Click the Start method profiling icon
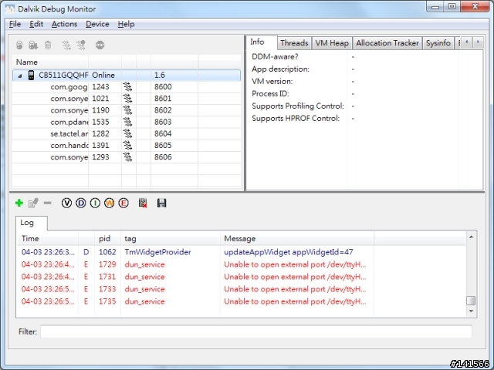The height and width of the screenshot is (370, 494). (x=81, y=45)
